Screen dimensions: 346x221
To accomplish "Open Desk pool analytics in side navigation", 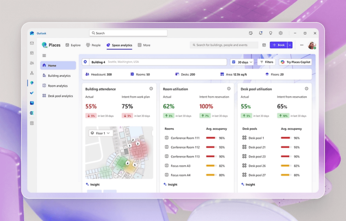I will coord(58,96).
